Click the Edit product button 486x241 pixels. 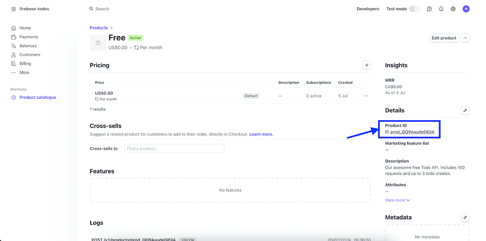(x=443, y=37)
